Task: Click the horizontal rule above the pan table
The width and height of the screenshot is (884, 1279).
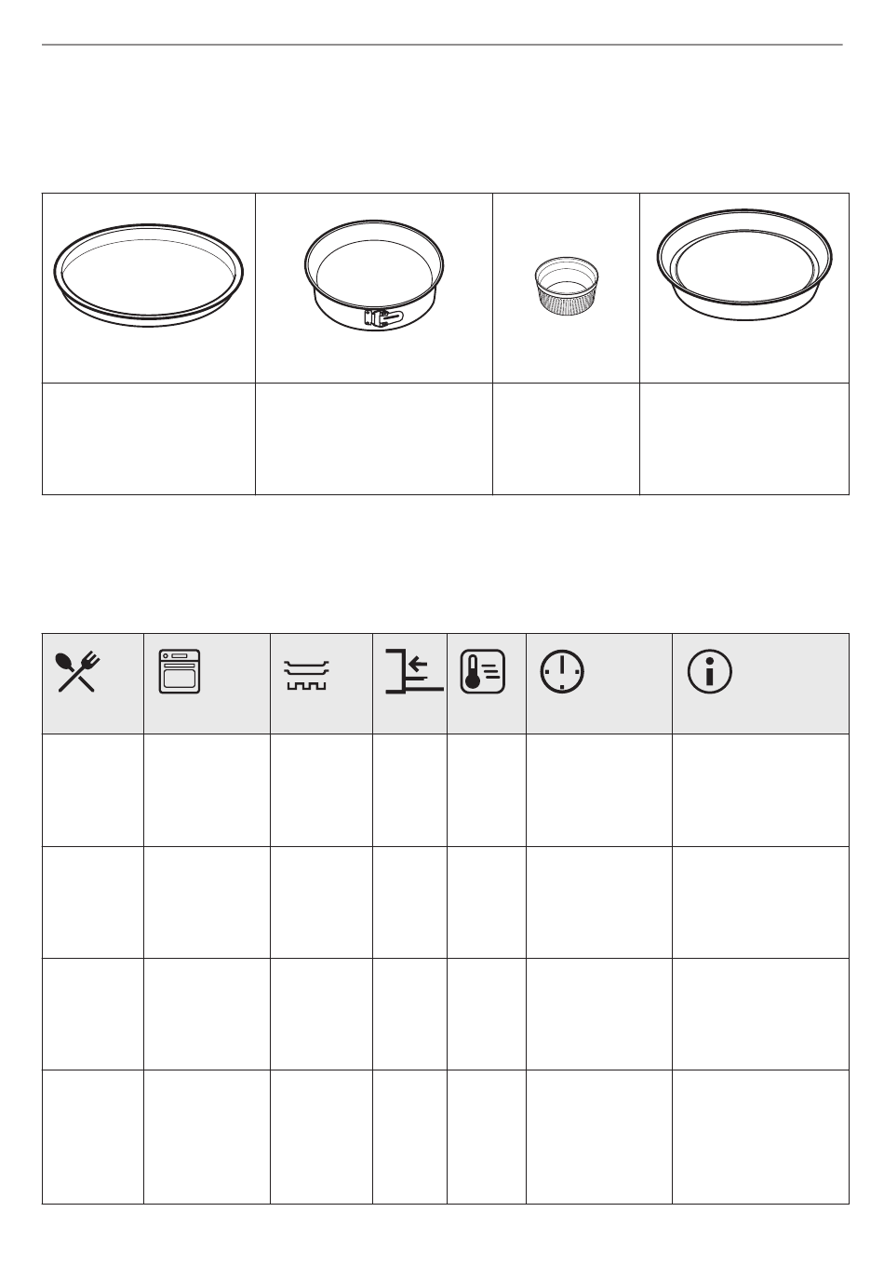Action: [442, 45]
